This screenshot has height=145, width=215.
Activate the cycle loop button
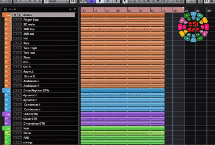click(92, 1)
